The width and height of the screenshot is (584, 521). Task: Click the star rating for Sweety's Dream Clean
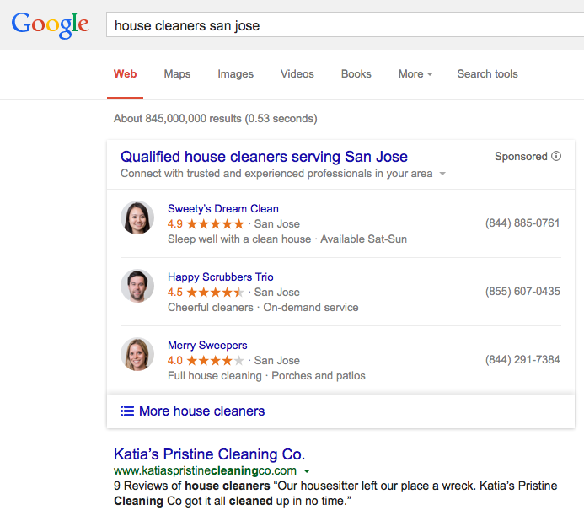point(215,224)
